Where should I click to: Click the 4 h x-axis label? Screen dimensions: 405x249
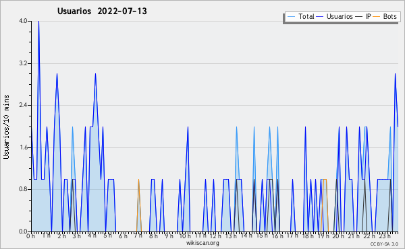92,236
